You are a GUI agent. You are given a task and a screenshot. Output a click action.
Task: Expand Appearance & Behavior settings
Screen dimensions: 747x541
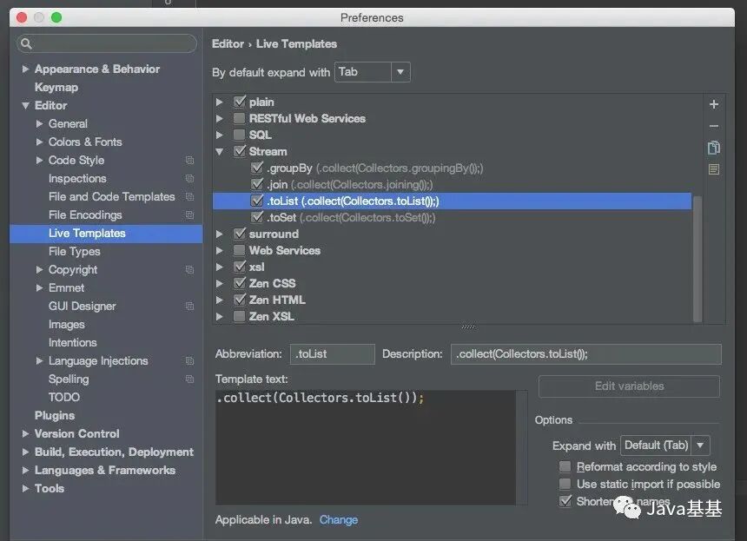25,69
